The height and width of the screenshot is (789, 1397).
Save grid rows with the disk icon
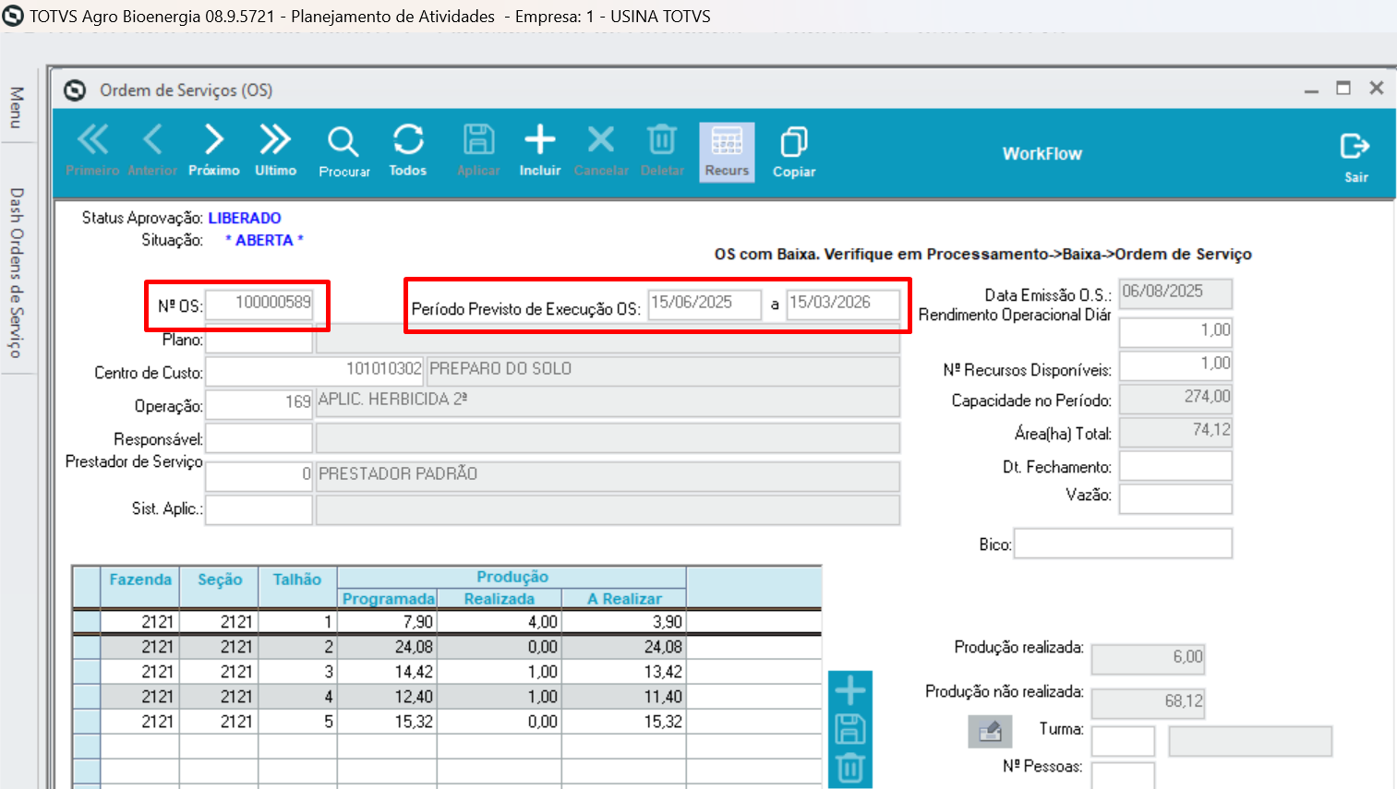click(x=850, y=729)
